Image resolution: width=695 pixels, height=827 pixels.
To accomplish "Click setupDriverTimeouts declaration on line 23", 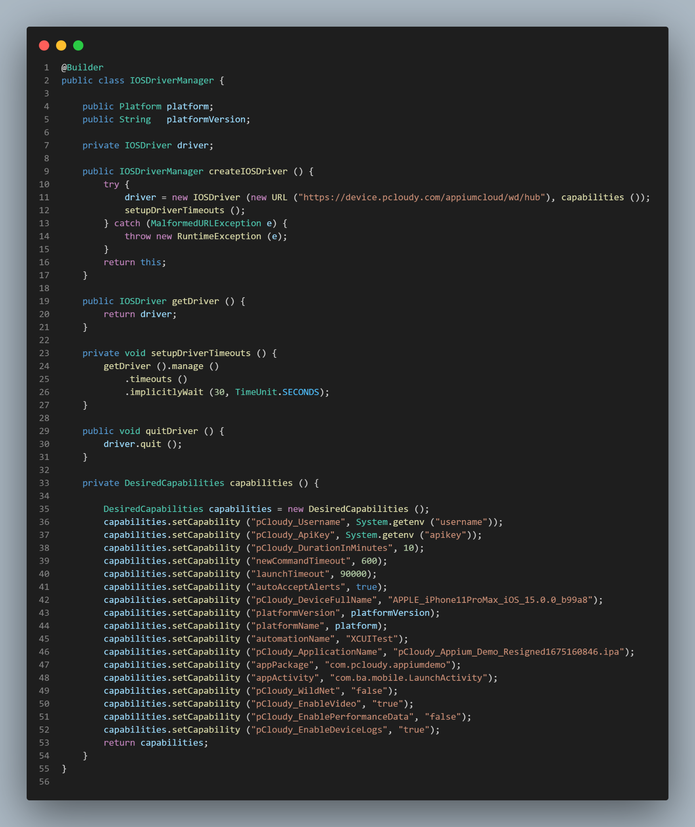I will click(201, 353).
